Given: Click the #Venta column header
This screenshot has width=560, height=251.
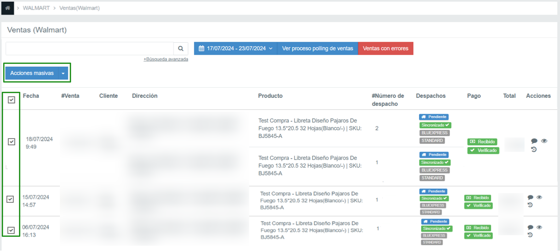Looking at the screenshot, I should [x=70, y=96].
